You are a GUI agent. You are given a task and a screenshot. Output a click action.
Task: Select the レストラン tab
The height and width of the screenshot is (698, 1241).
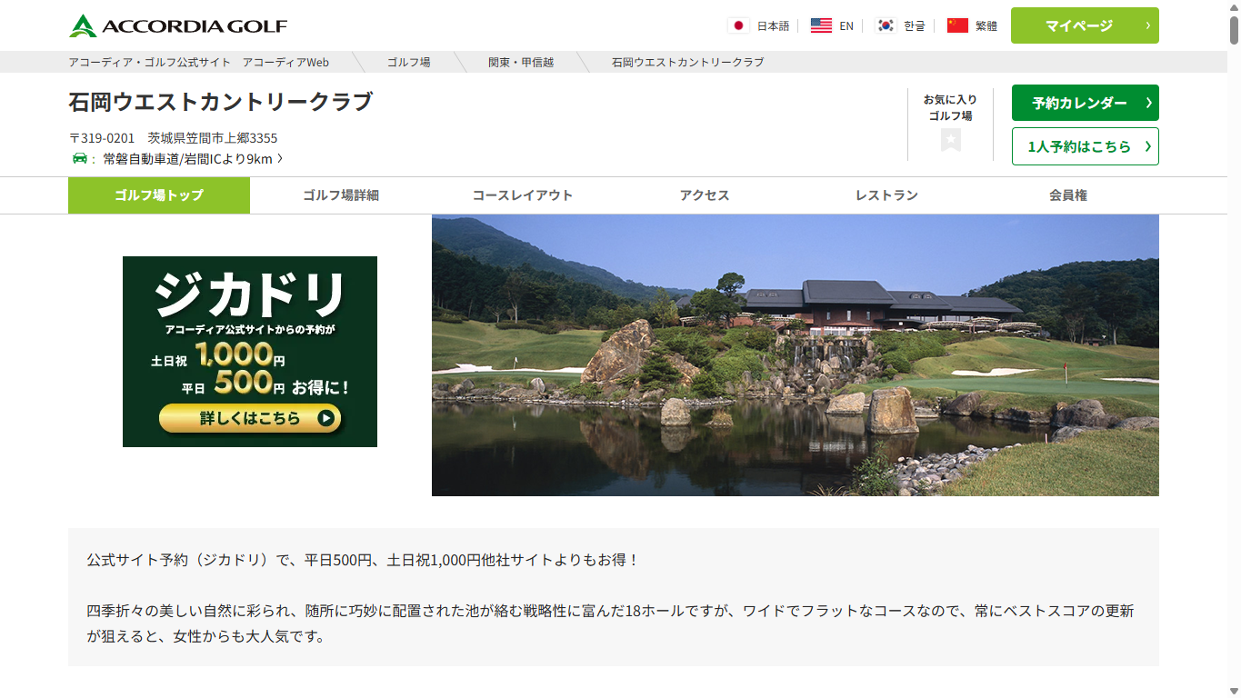click(886, 195)
